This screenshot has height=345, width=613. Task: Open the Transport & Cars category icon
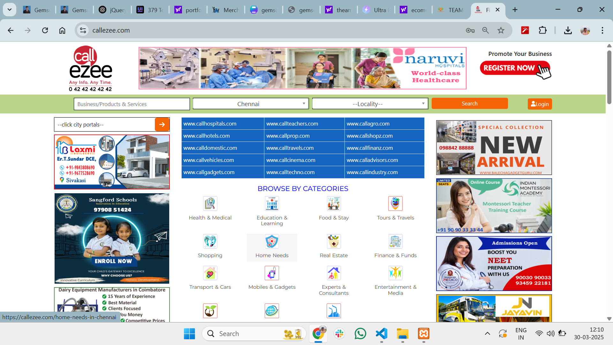pos(210,273)
